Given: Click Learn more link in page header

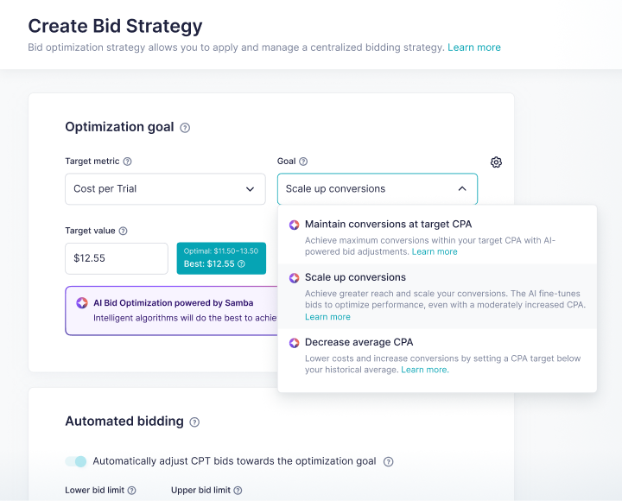Looking at the screenshot, I should click(x=474, y=48).
